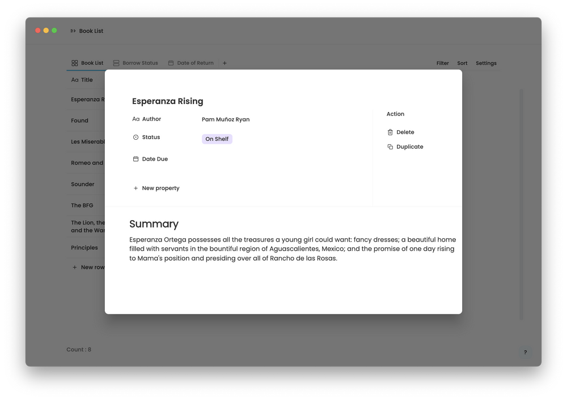This screenshot has height=400, width=567.
Task: Open the Filter options
Action: 443,63
